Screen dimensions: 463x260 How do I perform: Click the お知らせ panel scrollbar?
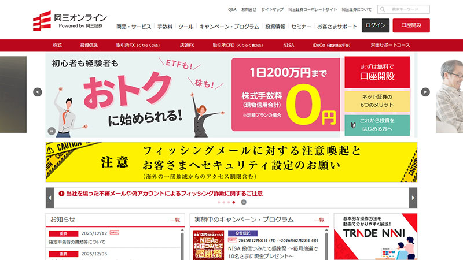click(182, 244)
